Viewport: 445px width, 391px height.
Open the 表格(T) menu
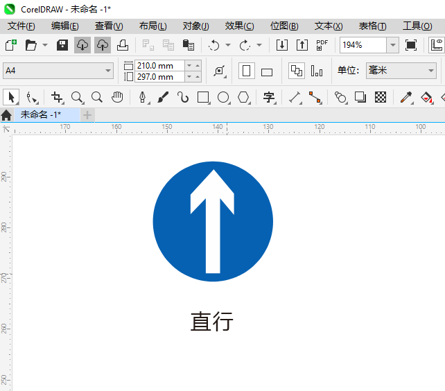(x=373, y=26)
